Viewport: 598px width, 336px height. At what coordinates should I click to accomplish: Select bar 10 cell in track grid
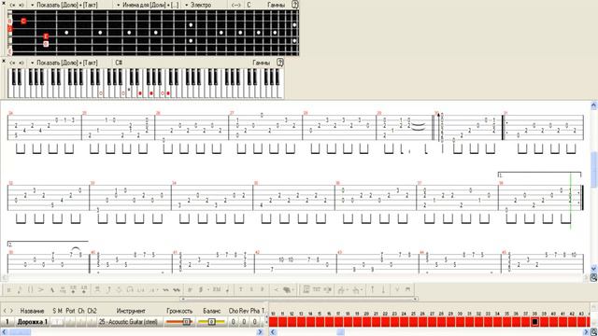(273, 322)
